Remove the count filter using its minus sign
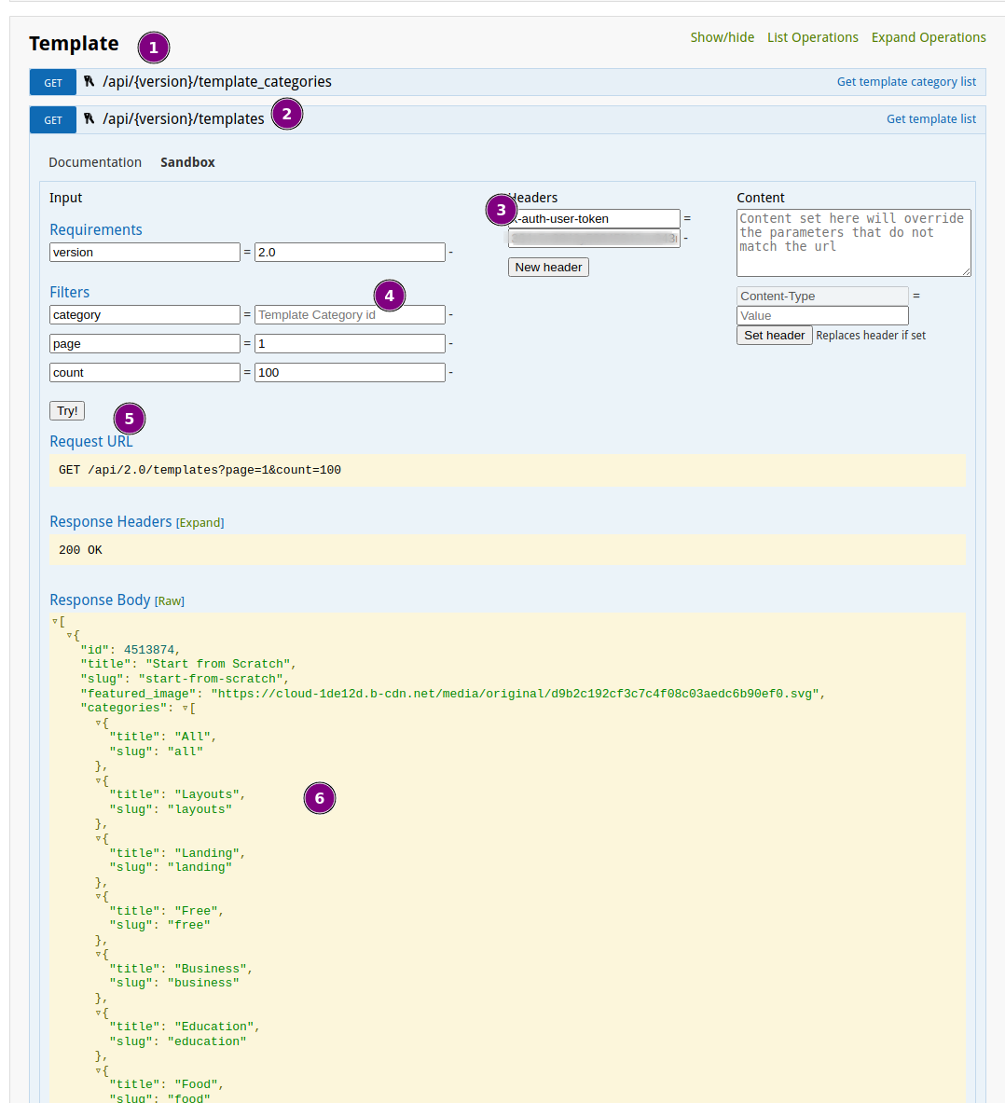 [x=450, y=373]
